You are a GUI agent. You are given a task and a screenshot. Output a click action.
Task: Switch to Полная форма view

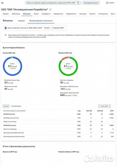16,106
